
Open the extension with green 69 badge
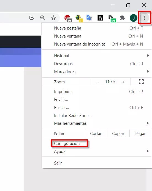pos(112,19)
